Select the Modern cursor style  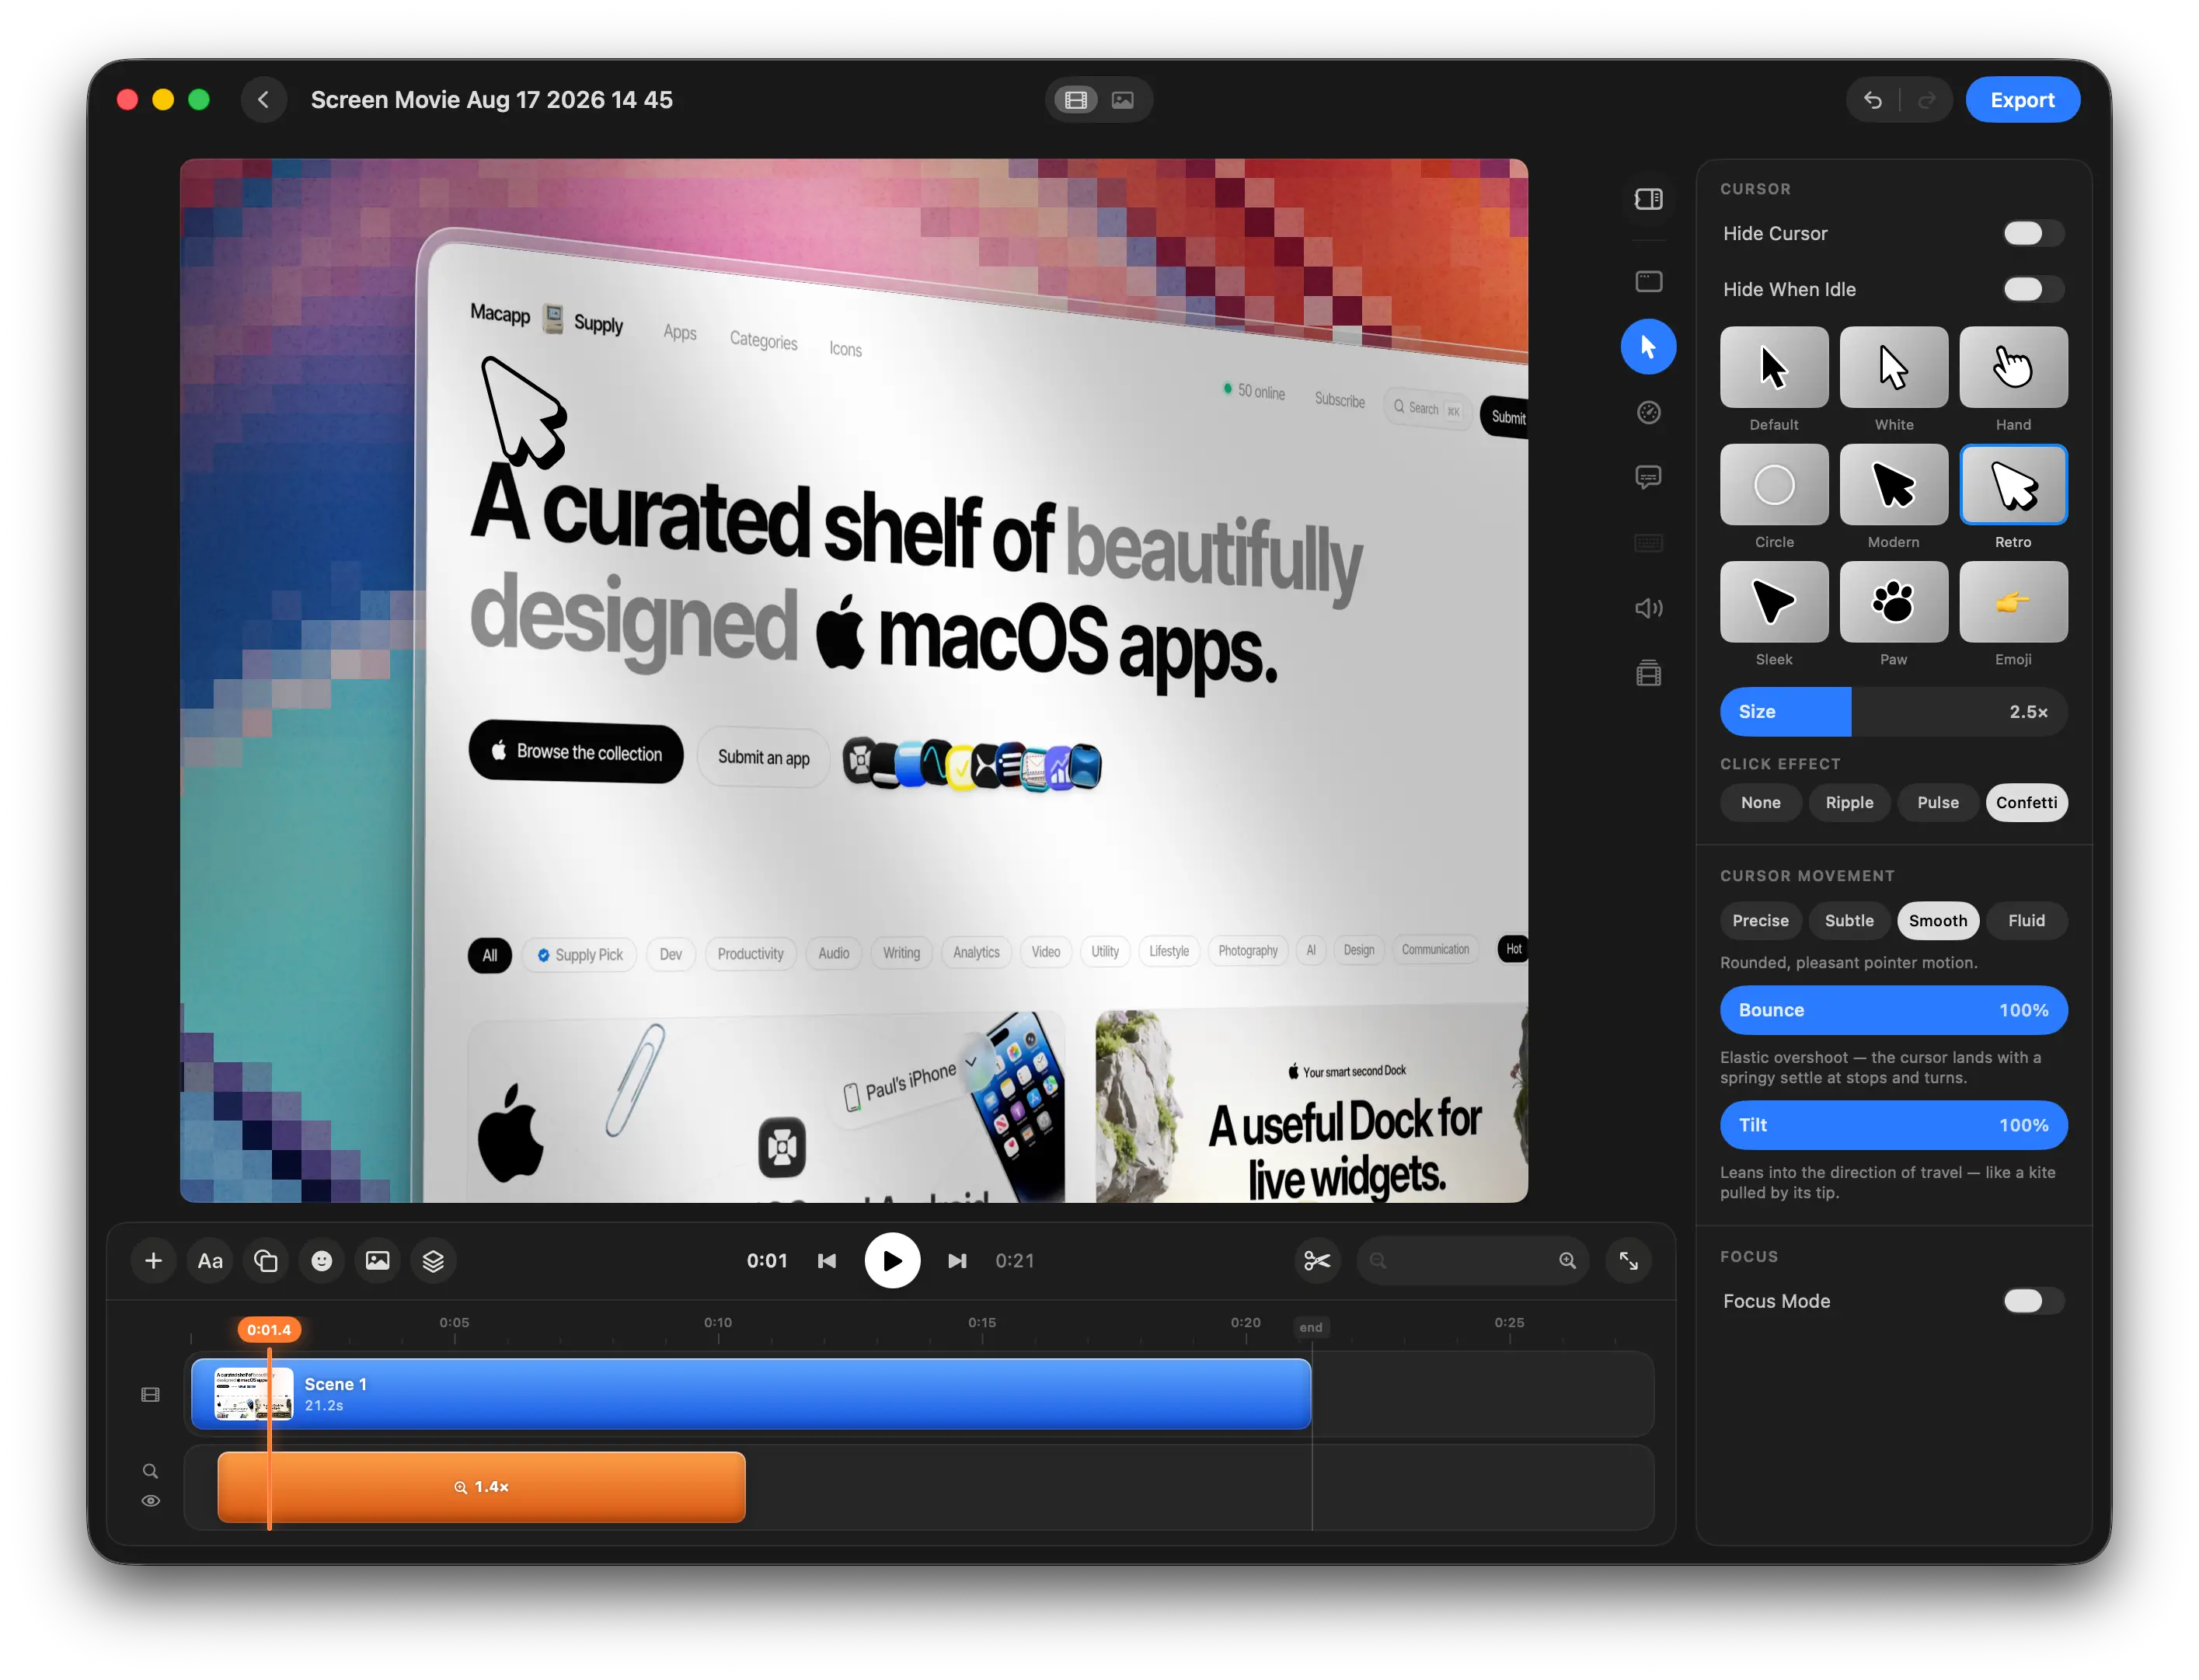pyautogui.click(x=1894, y=485)
